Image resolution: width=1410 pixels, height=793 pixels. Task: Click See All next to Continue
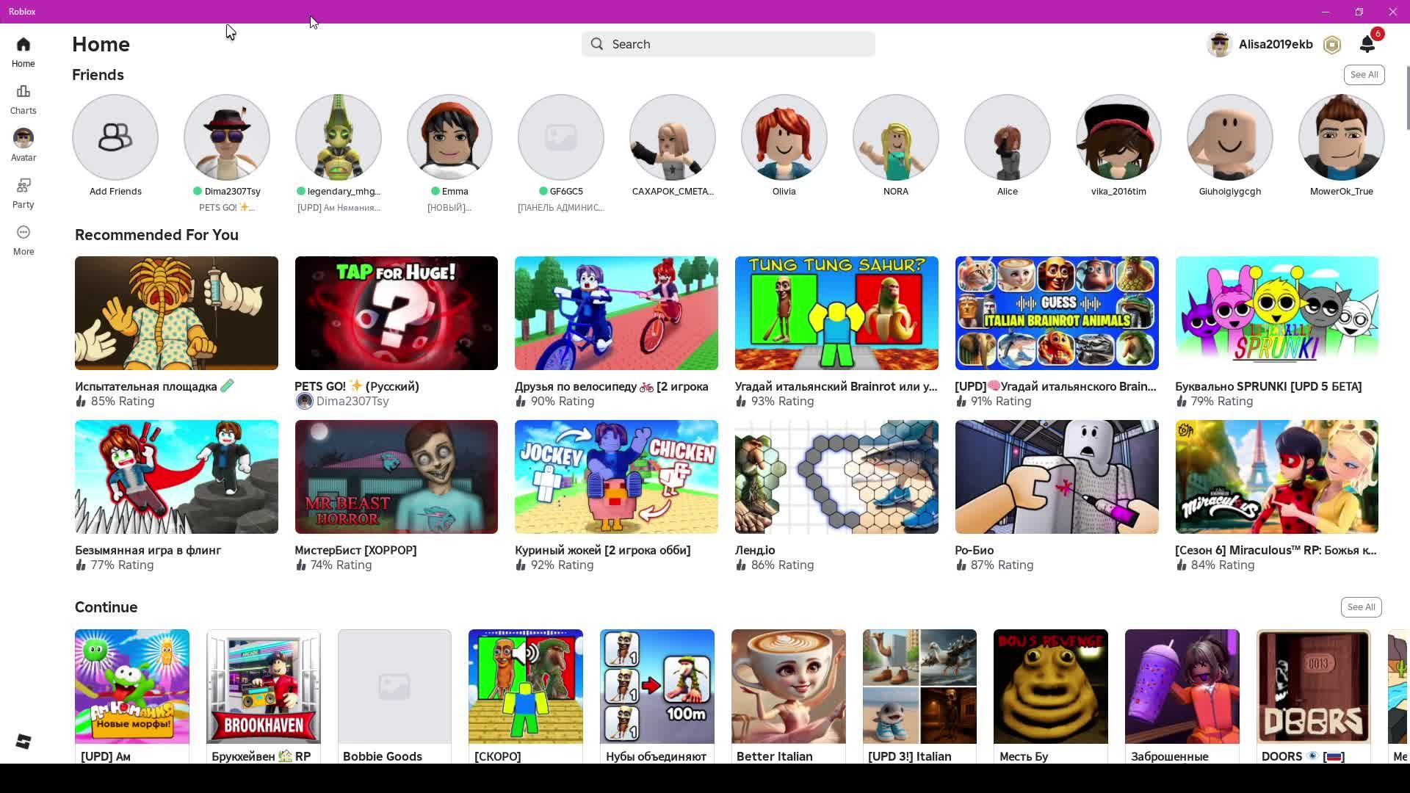pyautogui.click(x=1361, y=607)
